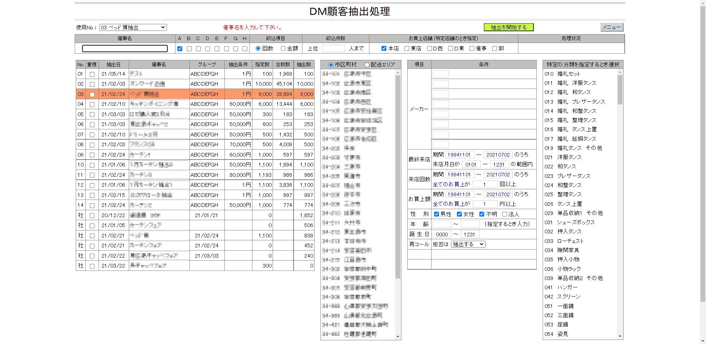Toggle the 不明 gender checkbox
Image resolution: width=706 pixels, height=344 pixels.
tap(482, 214)
